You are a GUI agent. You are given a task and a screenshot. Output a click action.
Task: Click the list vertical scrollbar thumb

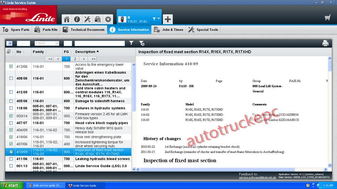tap(134, 89)
